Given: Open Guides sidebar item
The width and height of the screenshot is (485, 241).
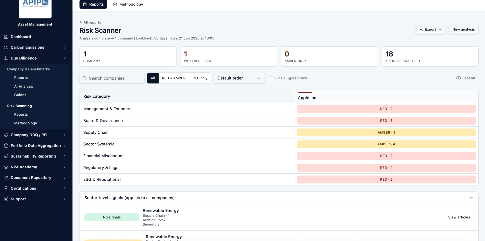Looking at the screenshot, I should pyautogui.click(x=20, y=95).
